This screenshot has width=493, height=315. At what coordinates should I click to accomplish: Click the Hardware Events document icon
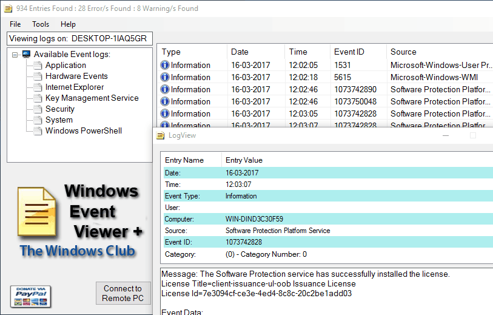38,76
